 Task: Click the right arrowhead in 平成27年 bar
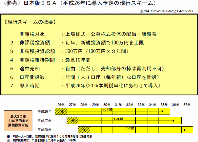(x=174, y=121)
